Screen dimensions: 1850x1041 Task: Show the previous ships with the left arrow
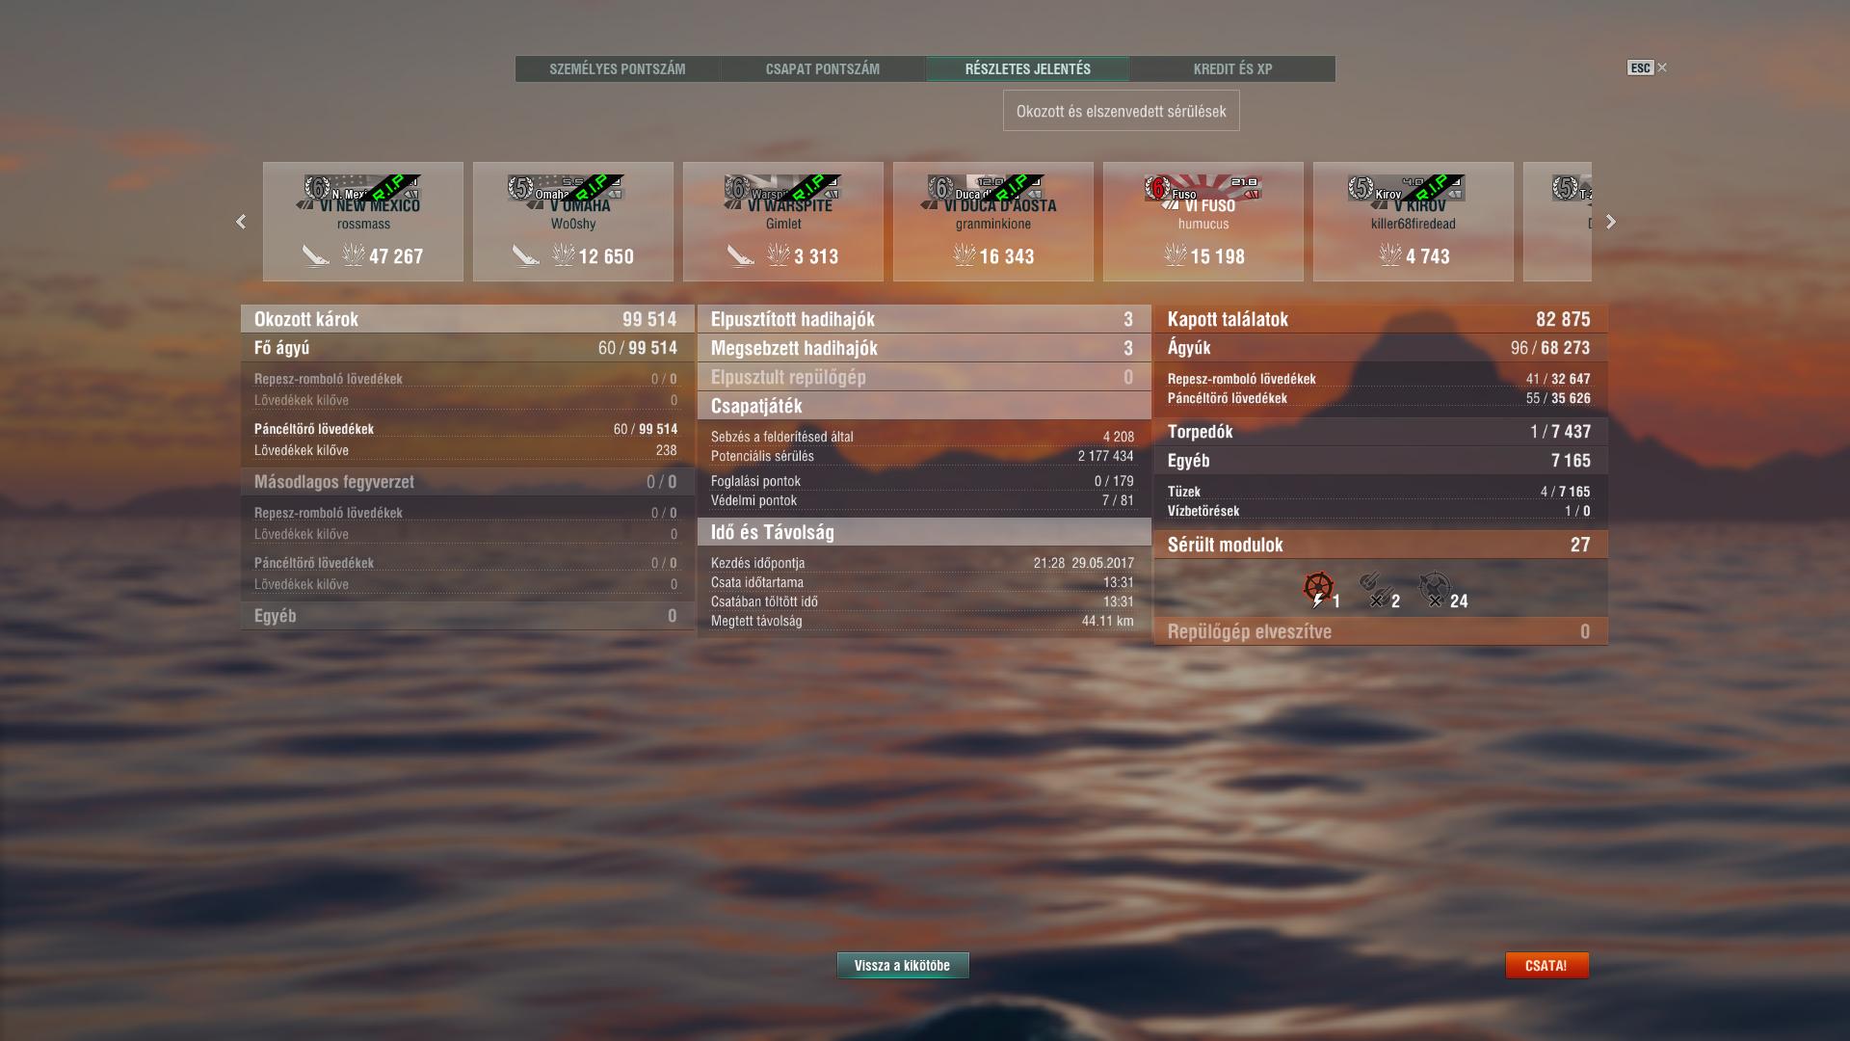pos(241,222)
